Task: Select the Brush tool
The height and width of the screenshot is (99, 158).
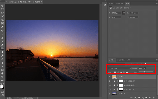Action: pyautogui.click(x=2, y=34)
